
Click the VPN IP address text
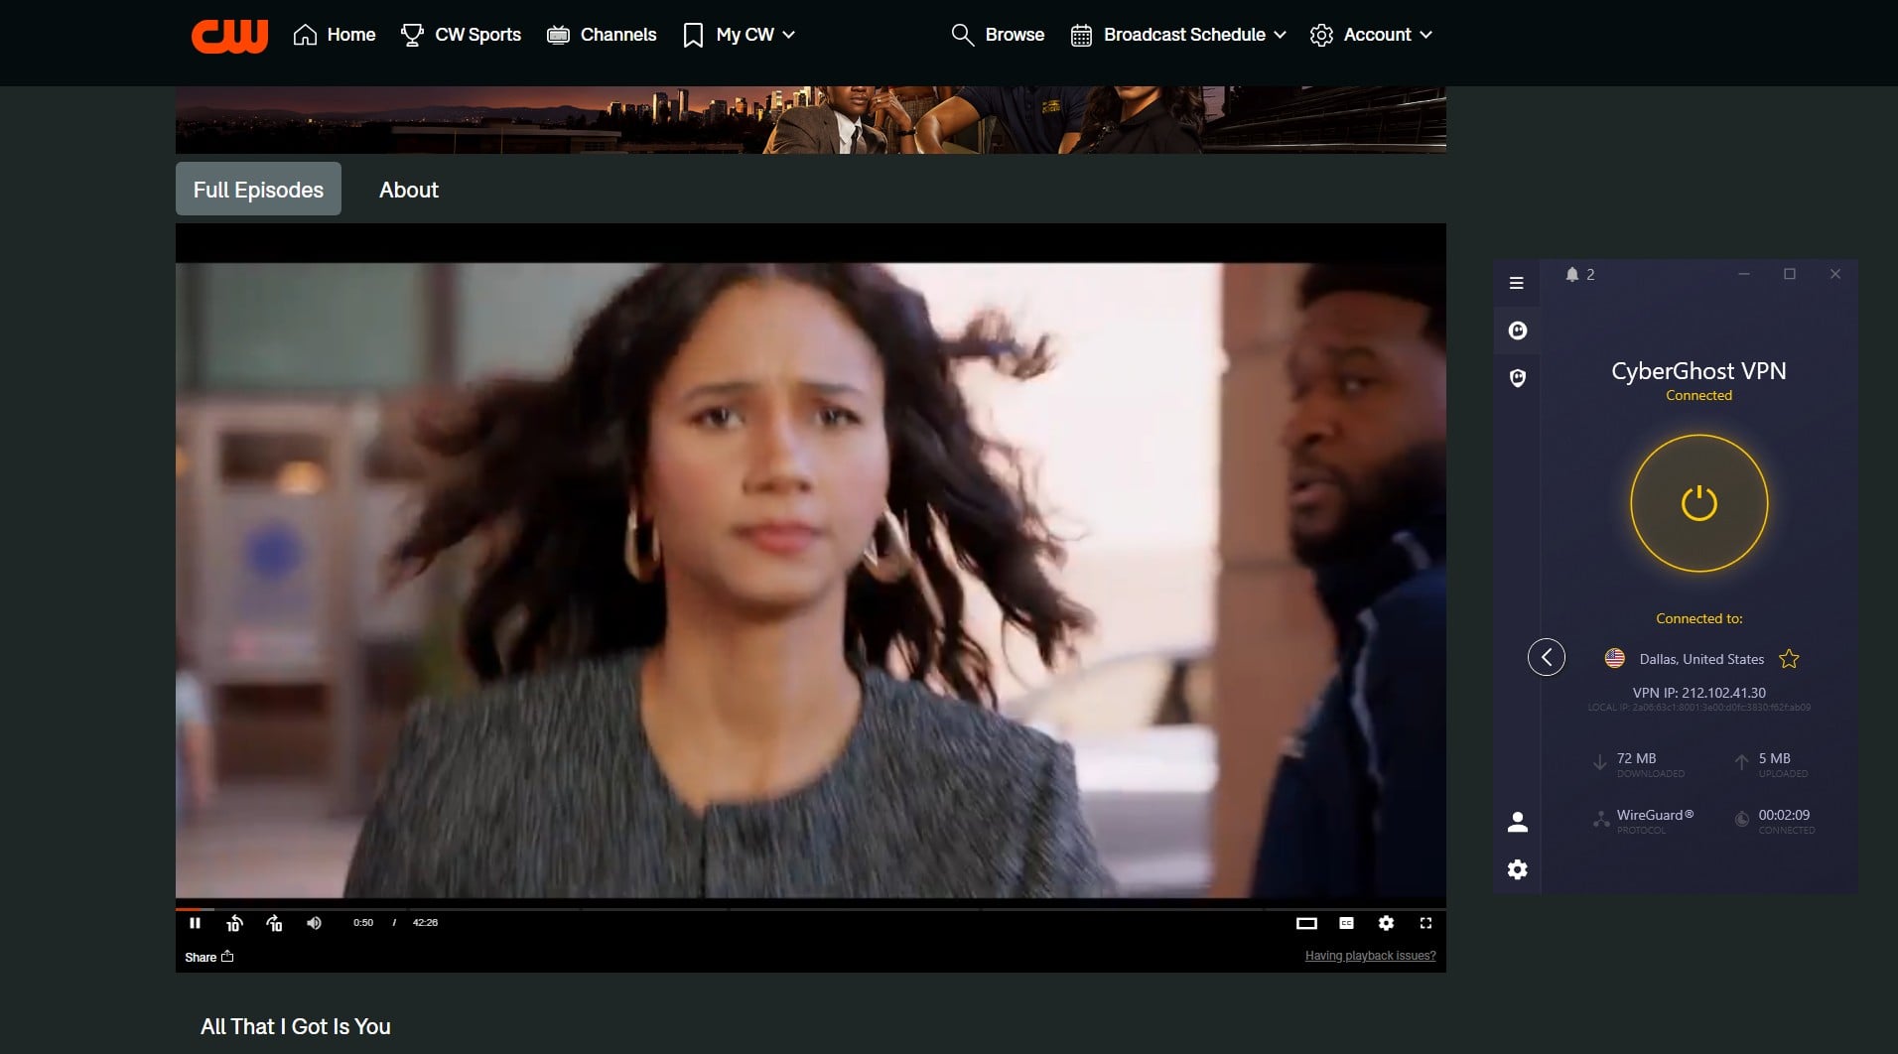tap(1698, 693)
